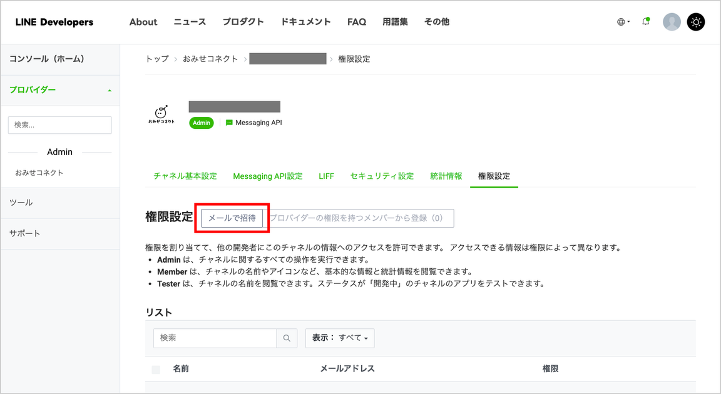This screenshot has width=721, height=394.
Task: Click the redacted channel breadcrumb
Action: (x=288, y=59)
